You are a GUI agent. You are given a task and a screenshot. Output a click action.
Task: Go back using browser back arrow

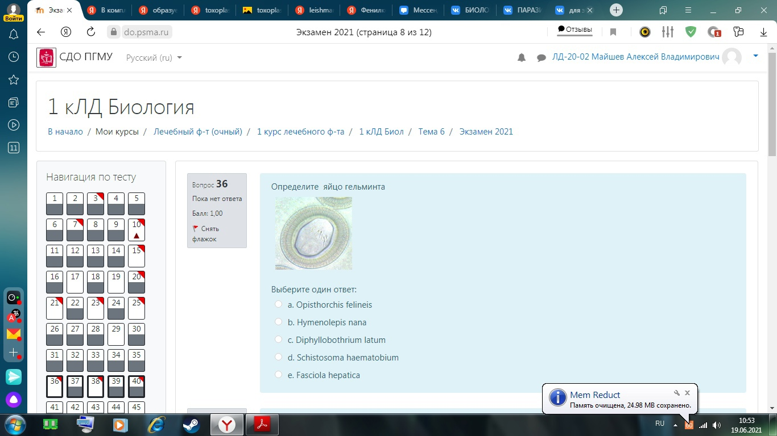[x=41, y=32]
